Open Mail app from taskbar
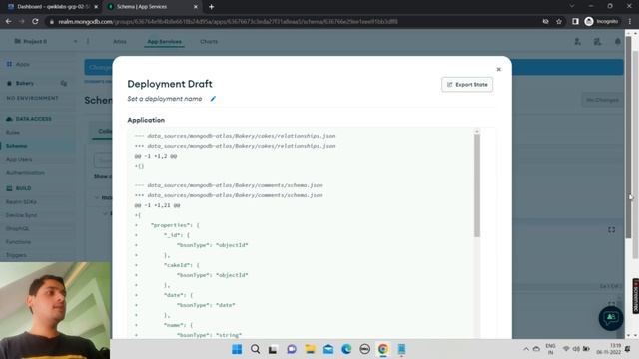Image resolution: width=639 pixels, height=359 pixels. [x=328, y=349]
